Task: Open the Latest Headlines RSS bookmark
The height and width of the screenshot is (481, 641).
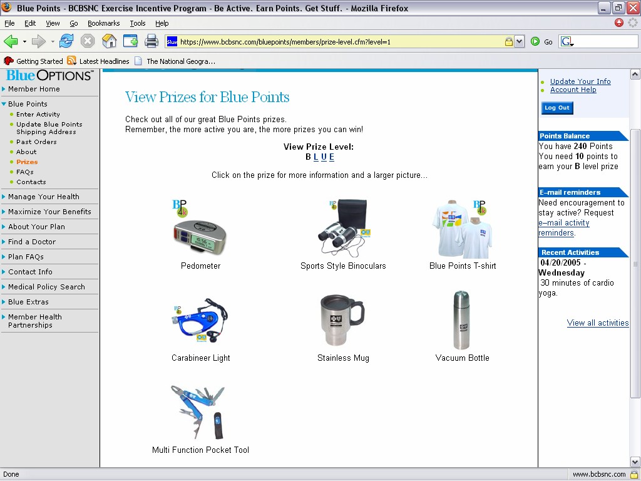Action: coord(98,61)
